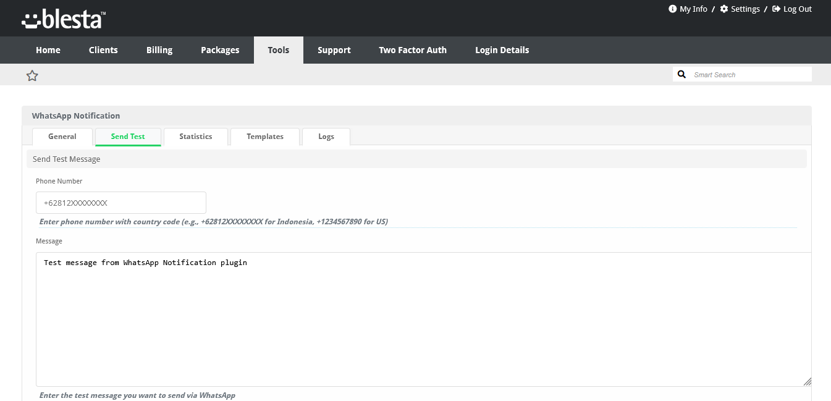Open Two Factor Auth menu
The image size is (831, 401).
(413, 50)
